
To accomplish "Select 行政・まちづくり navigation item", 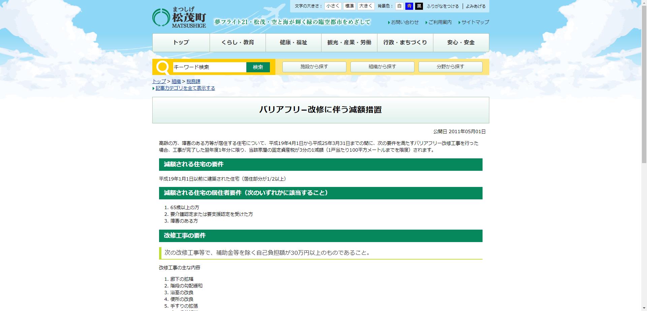I will point(405,42).
